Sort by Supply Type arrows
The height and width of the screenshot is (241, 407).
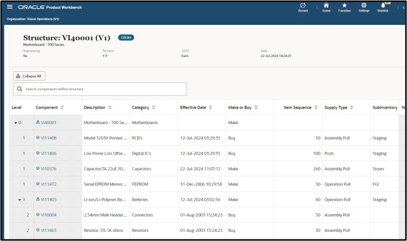351,107
